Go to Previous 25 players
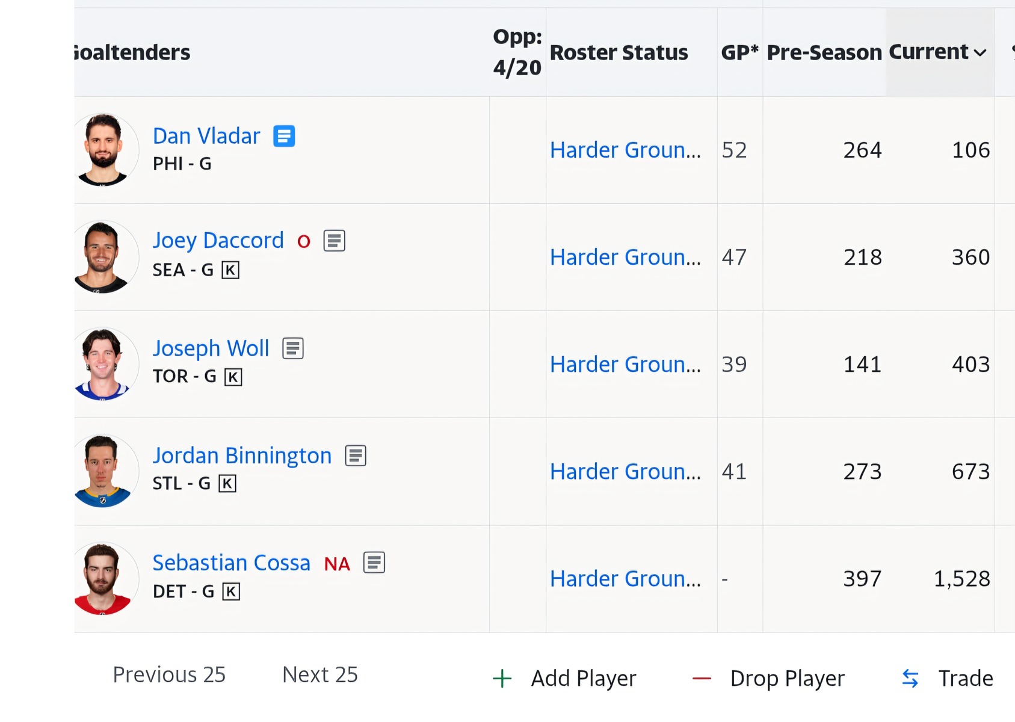The width and height of the screenshot is (1015, 722). tap(169, 674)
